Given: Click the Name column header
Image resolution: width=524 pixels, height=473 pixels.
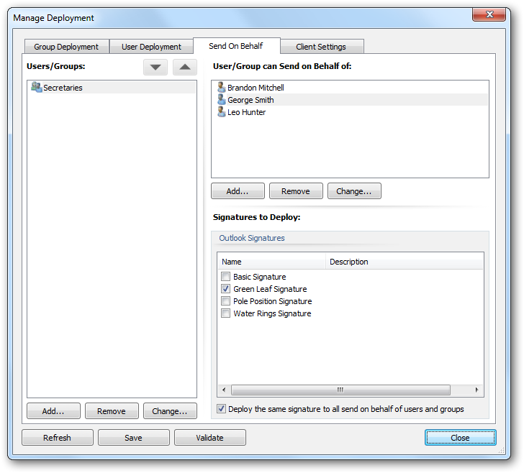Looking at the screenshot, I should (x=271, y=262).
